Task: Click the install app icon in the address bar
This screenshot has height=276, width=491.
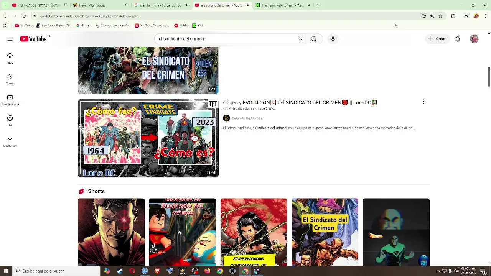Action: 424,16
